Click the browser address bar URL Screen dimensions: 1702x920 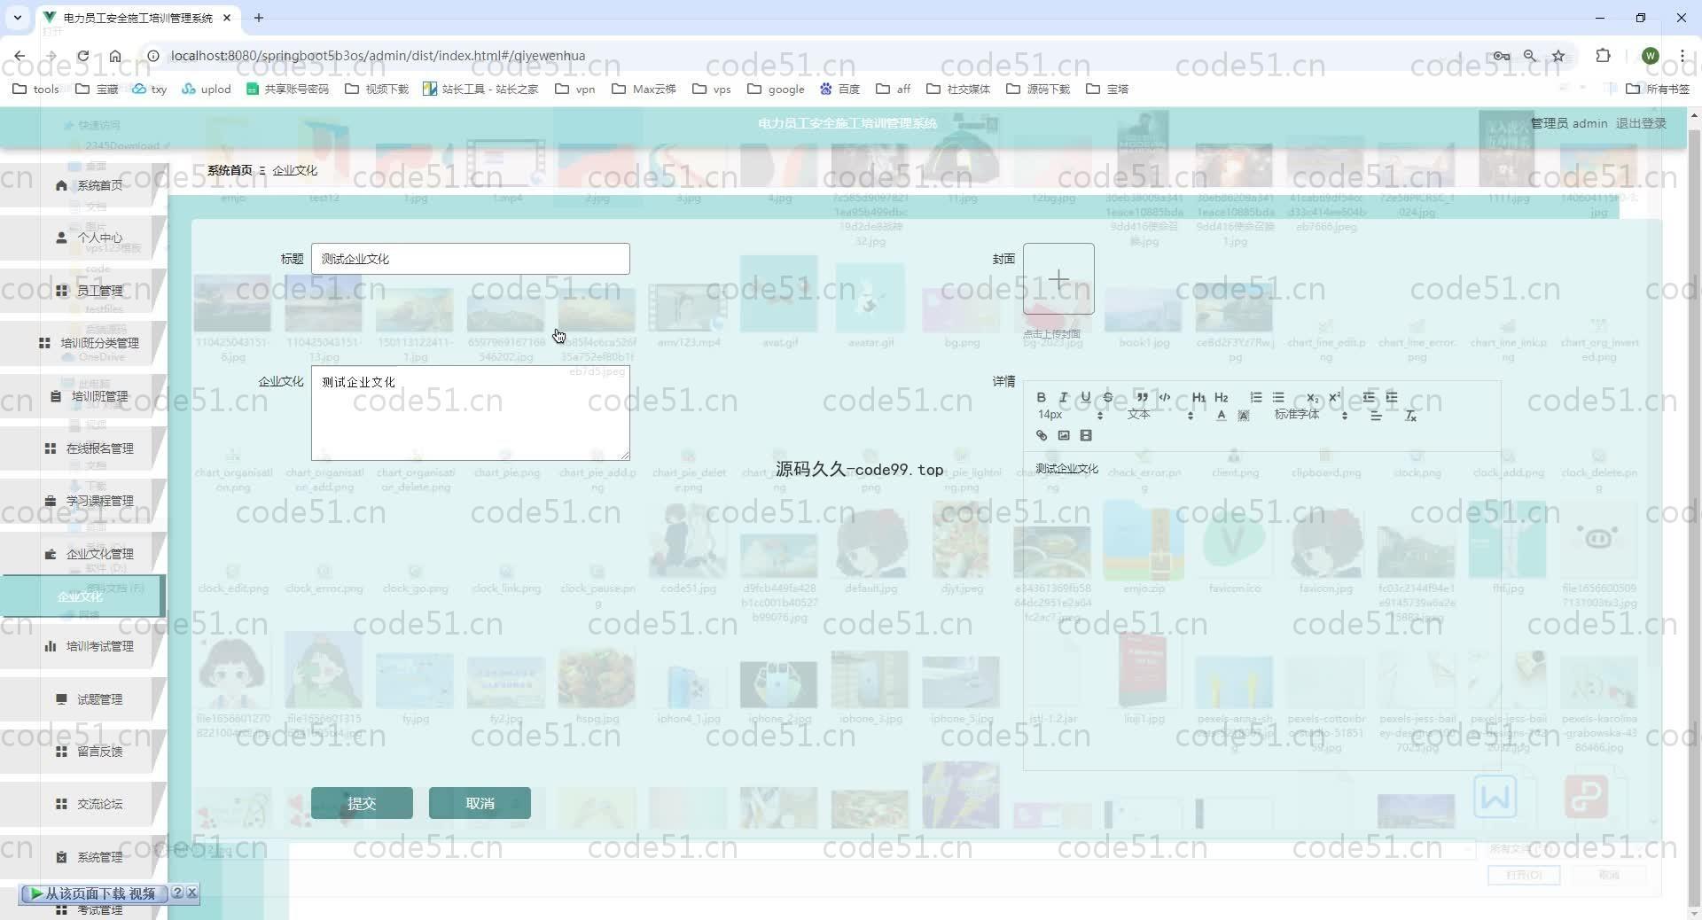tap(378, 55)
